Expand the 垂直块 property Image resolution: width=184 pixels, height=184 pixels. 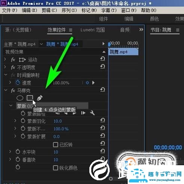tap(10, 159)
